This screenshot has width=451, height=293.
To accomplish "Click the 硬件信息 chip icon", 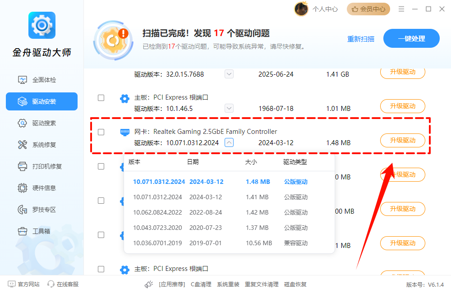I will point(22,188).
